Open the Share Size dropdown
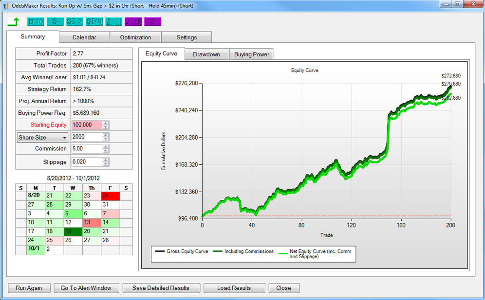 pos(42,137)
